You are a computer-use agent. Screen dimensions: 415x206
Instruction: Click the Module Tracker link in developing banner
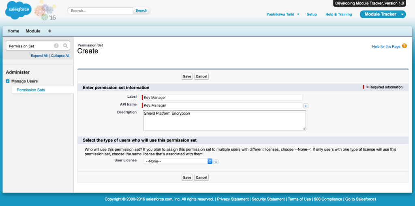[369, 3]
